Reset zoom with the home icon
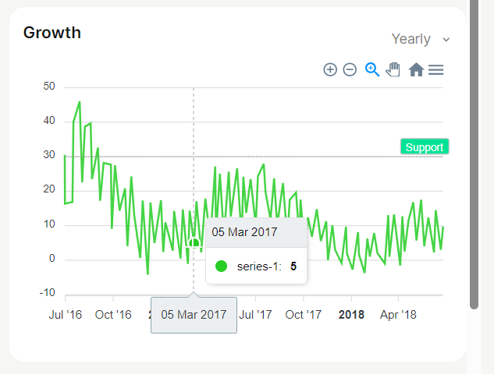Viewport: 494px width, 374px height. pyautogui.click(x=416, y=69)
